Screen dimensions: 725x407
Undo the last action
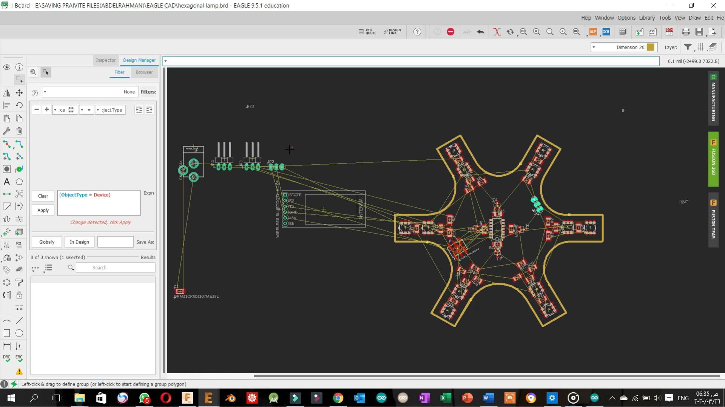[x=480, y=32]
